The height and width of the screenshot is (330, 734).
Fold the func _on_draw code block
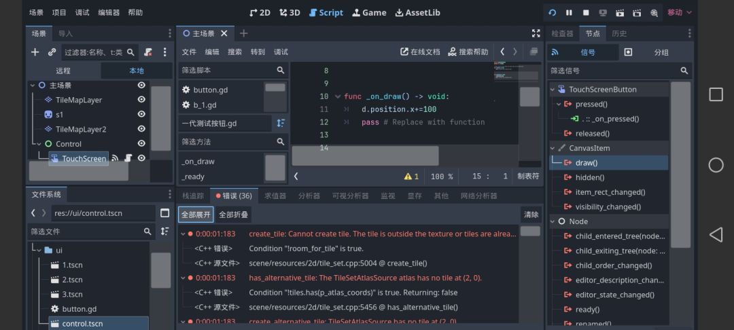[338, 96]
